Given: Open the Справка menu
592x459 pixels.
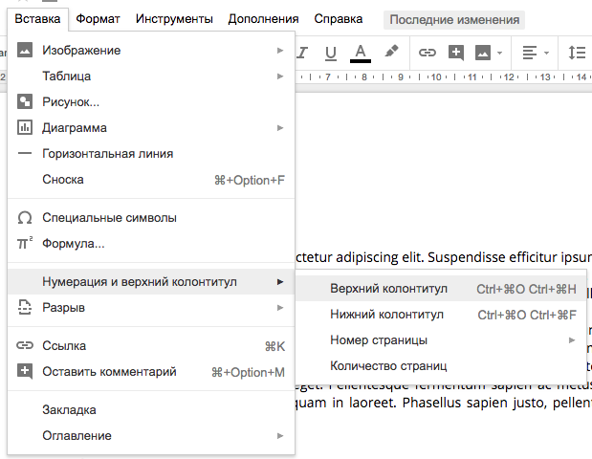Looking at the screenshot, I should [x=338, y=19].
